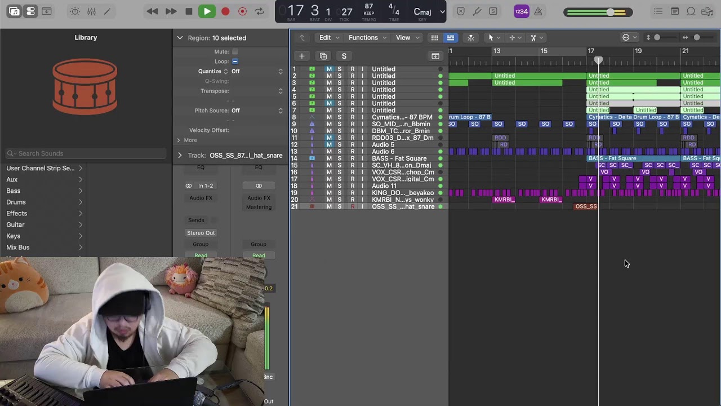Open the pointer tool menu
The height and width of the screenshot is (406, 721).
click(494, 38)
